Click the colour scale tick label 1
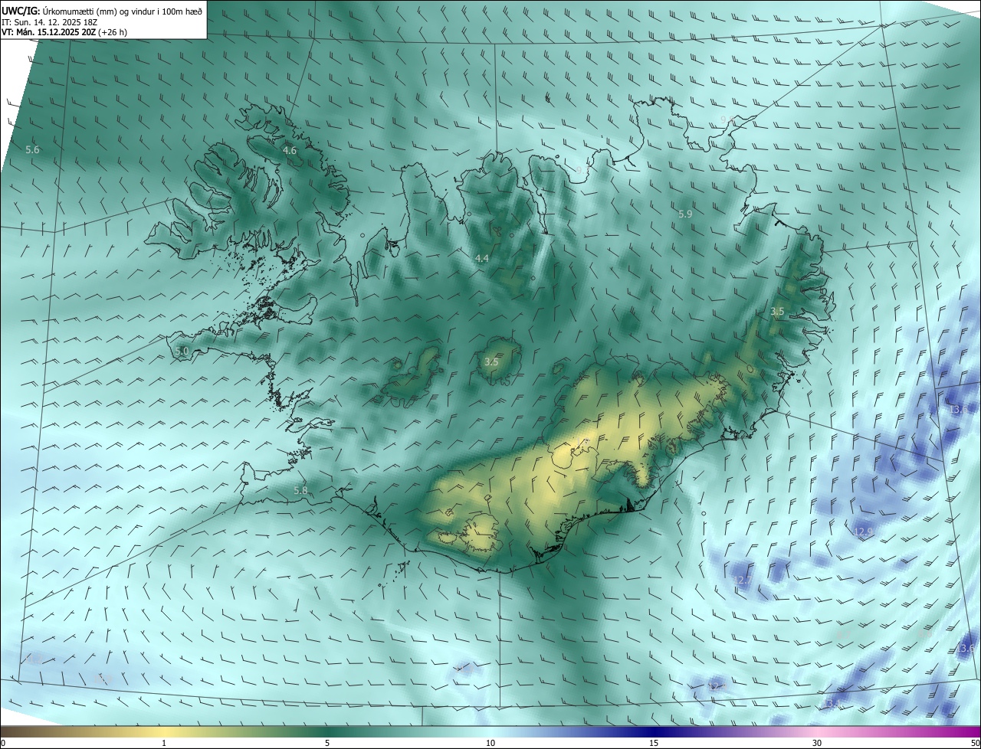 point(165,743)
